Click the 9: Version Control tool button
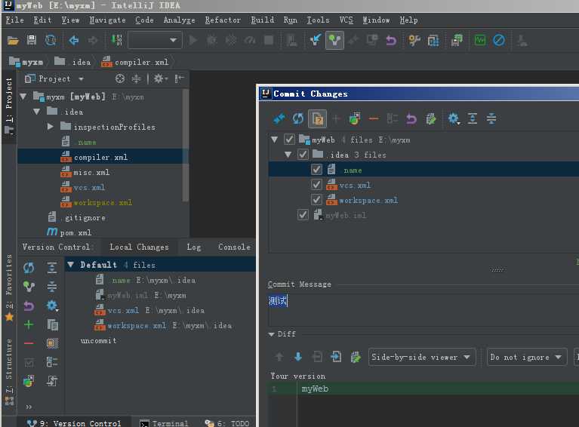This screenshot has width=579, height=427. [x=74, y=423]
